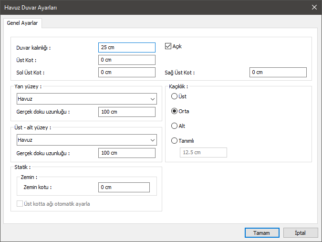Close the Havuz Duvar Ayarları dialog
Viewport: 322px width, 242px height.
pos(314,7)
